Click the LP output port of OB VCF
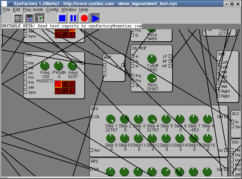The height and width of the screenshot is (179, 242). (170, 56)
